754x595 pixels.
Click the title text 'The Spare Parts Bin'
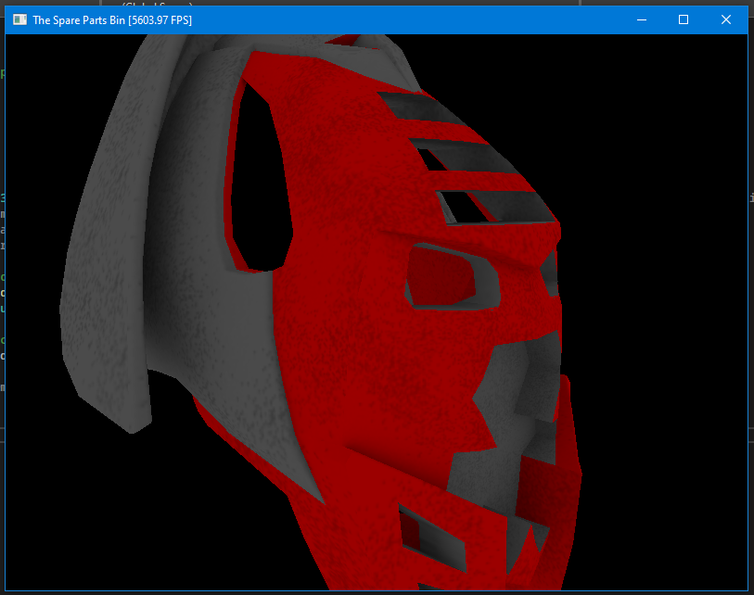coord(79,20)
